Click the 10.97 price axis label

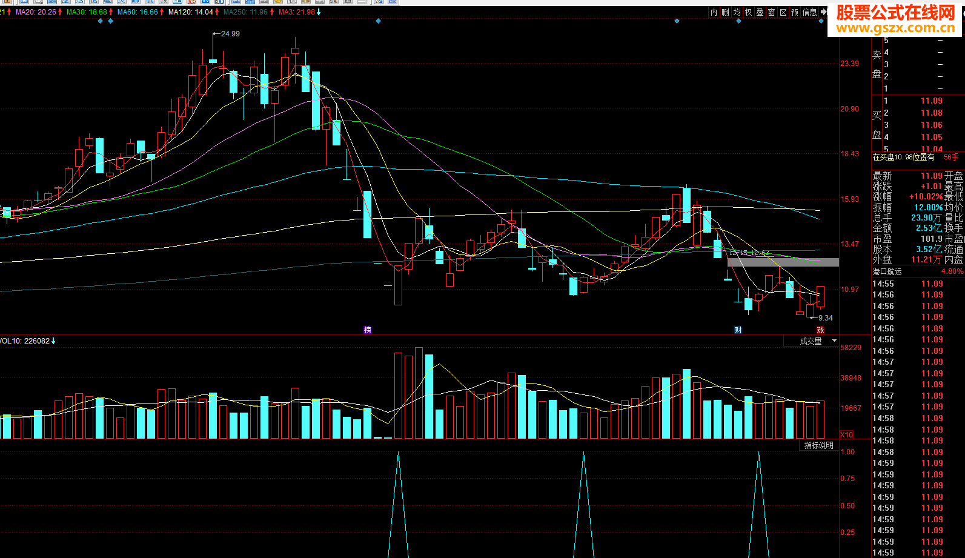849,289
